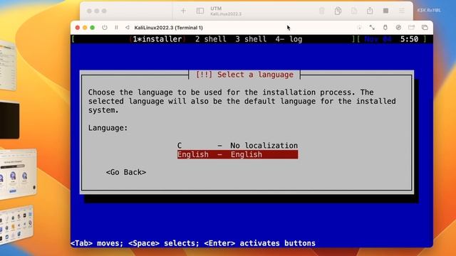Click the dimmed document icon in UTM window

click(354, 11)
